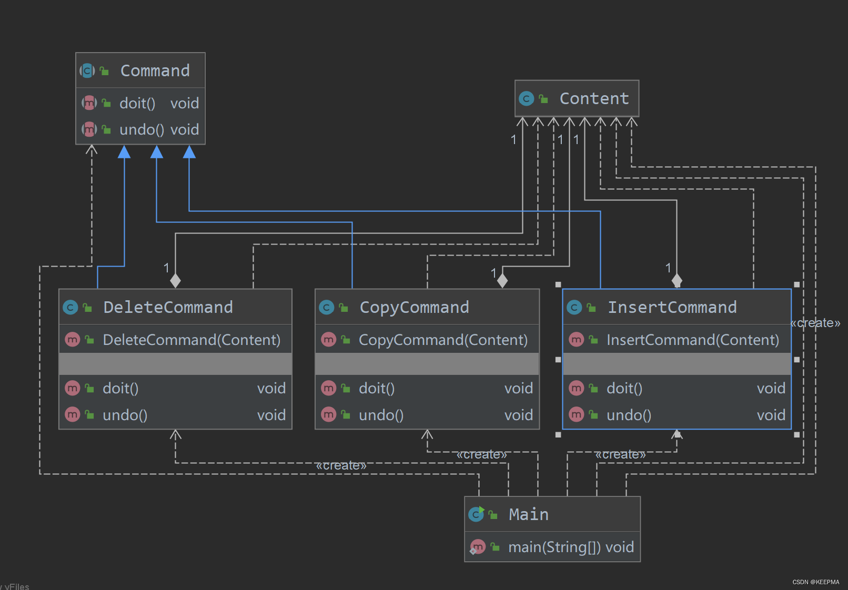
Task: Click the public visibility icon beside CopyCommand
Action: point(344,308)
